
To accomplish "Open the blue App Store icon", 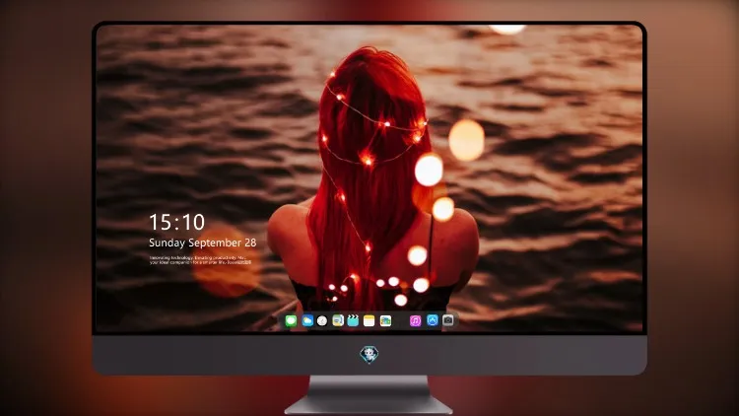I will (433, 320).
